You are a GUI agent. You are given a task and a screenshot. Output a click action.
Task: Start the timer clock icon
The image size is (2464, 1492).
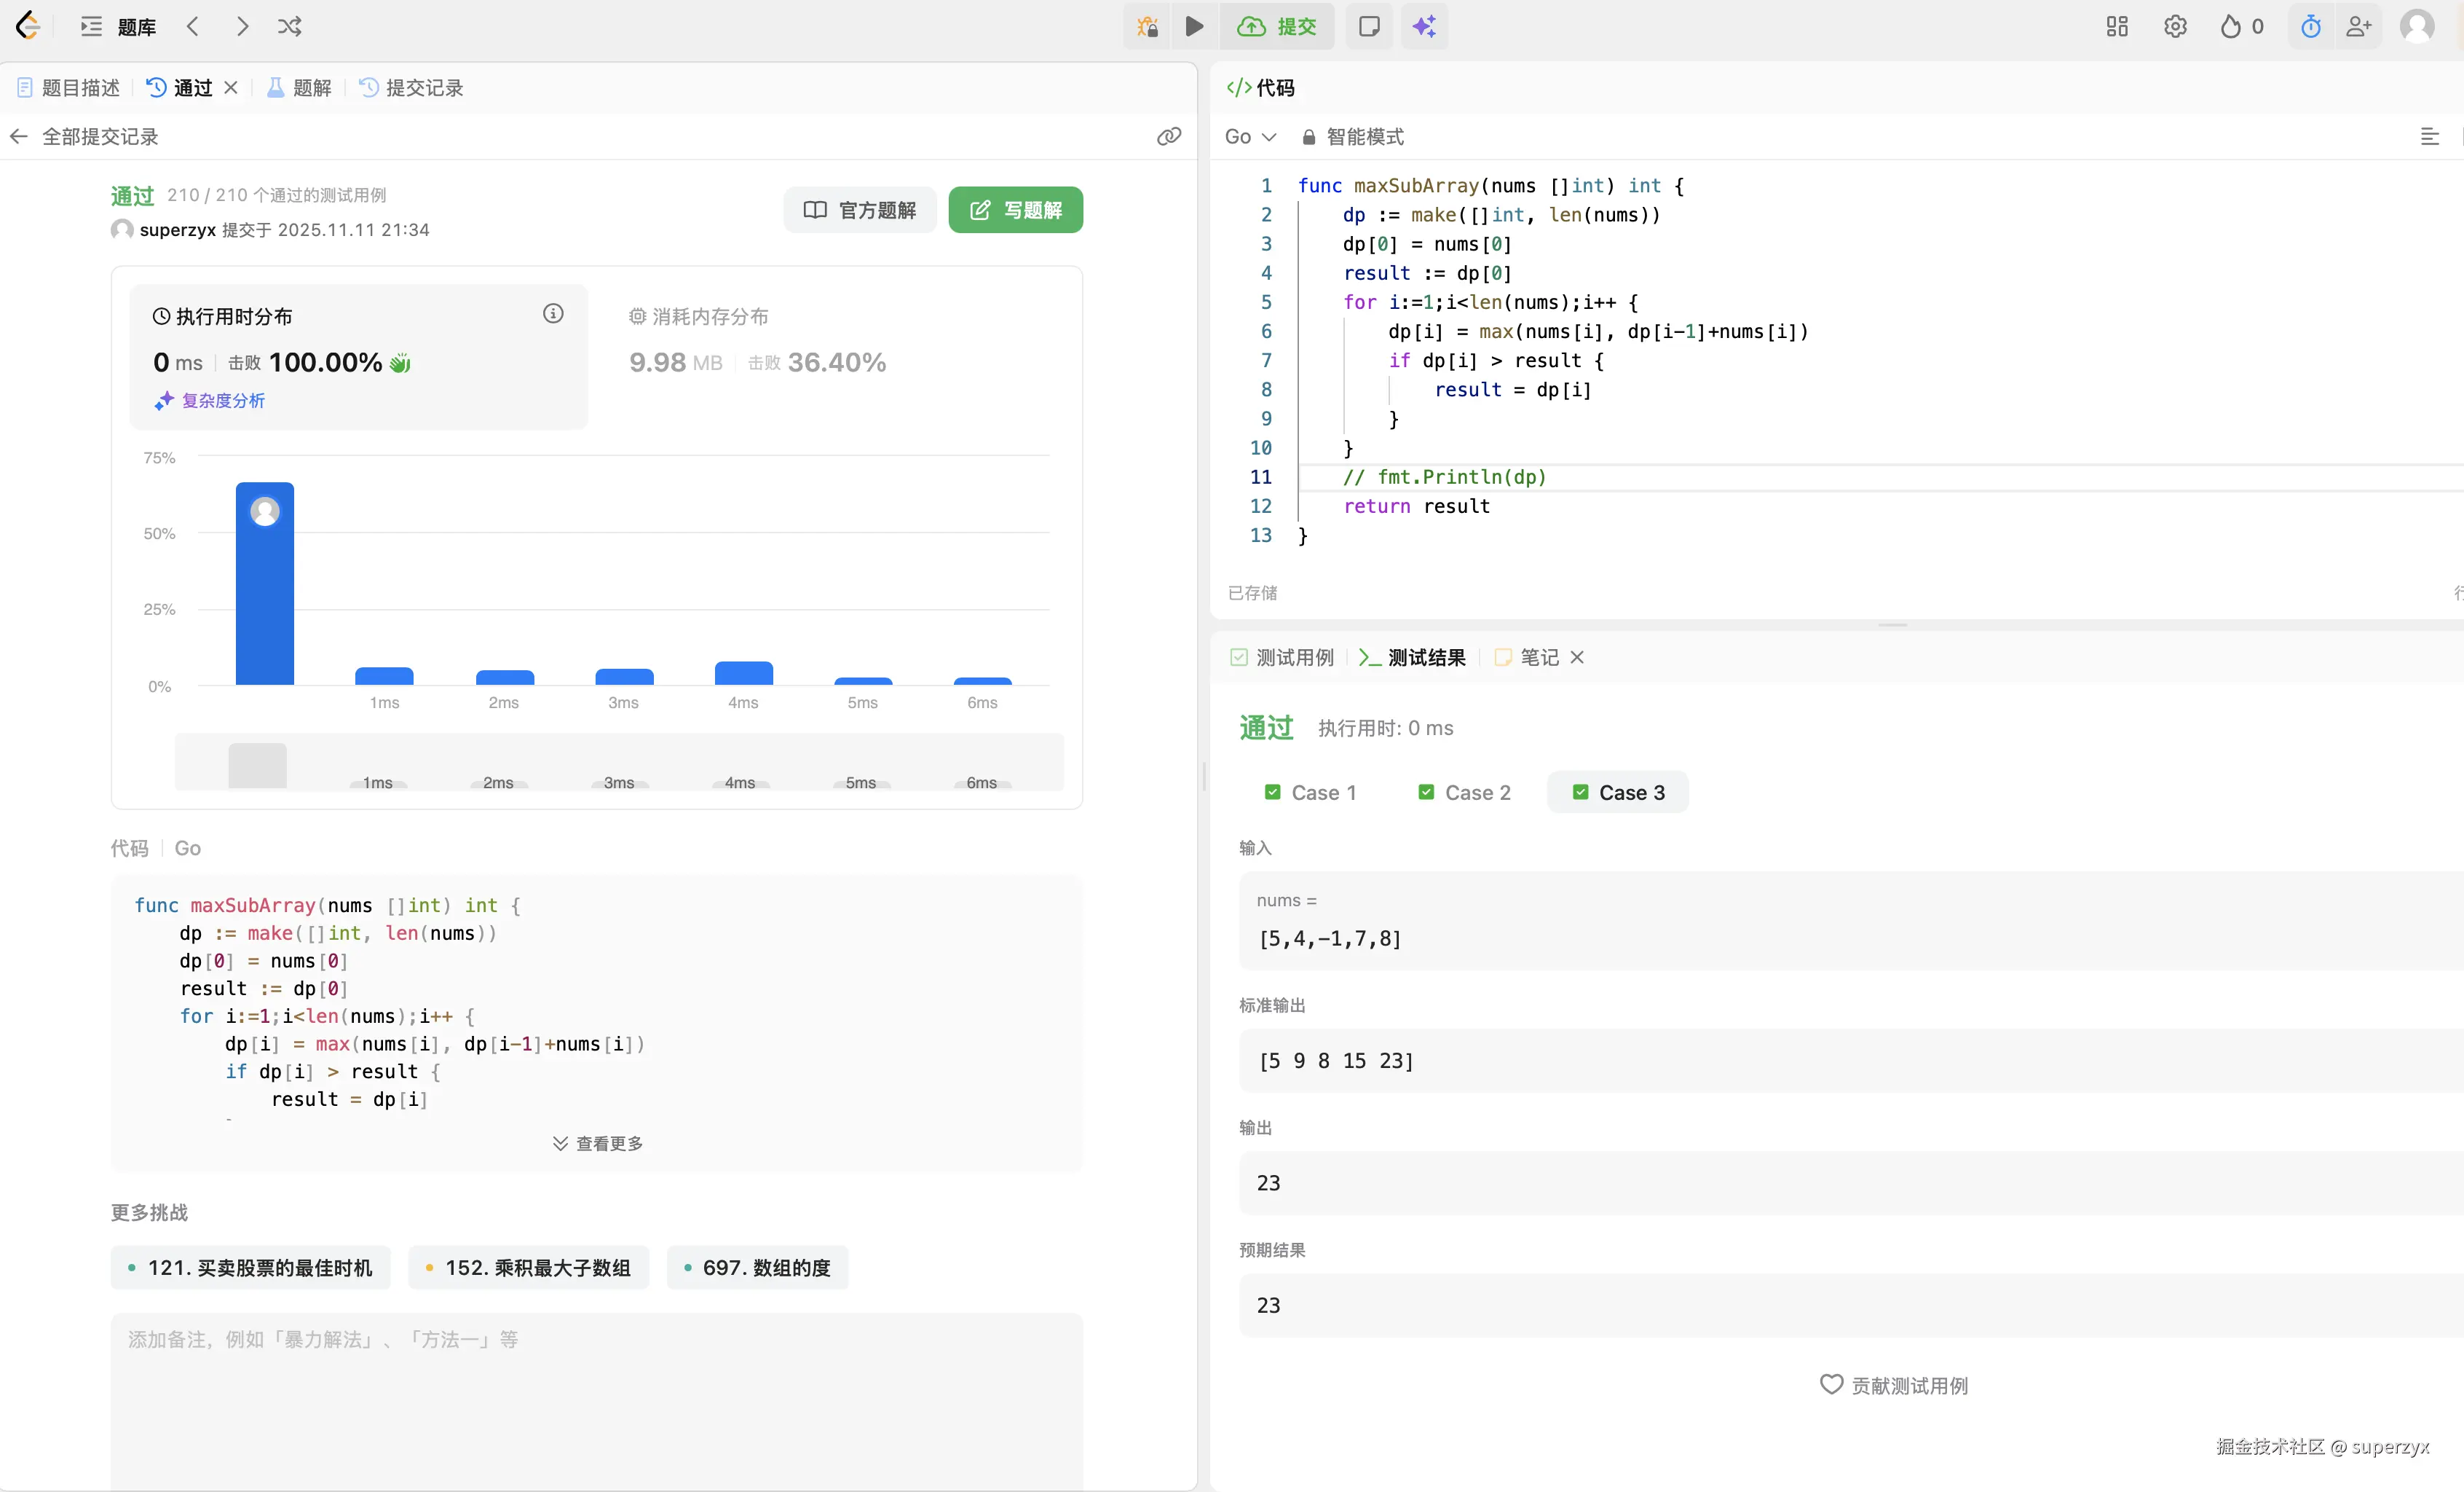click(x=2310, y=27)
